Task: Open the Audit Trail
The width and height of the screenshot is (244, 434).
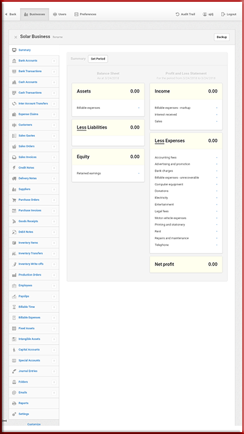Action: point(185,15)
